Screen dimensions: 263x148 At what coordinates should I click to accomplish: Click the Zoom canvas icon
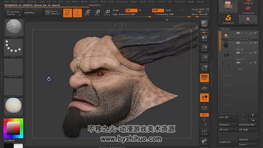204,48
